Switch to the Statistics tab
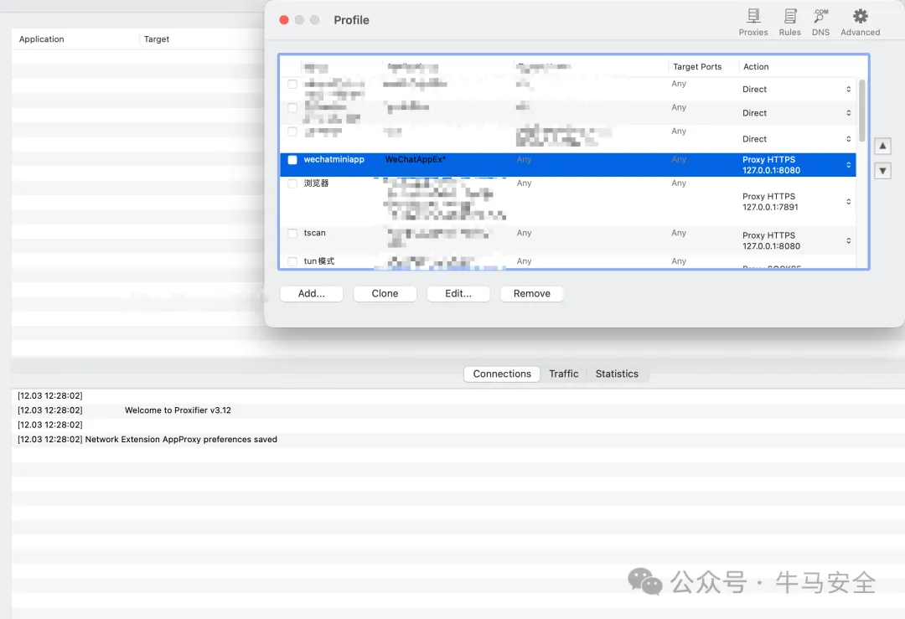 (617, 374)
